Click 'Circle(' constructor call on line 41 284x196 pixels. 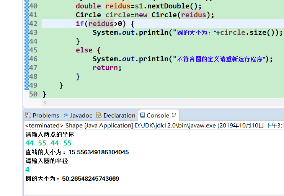166,15
